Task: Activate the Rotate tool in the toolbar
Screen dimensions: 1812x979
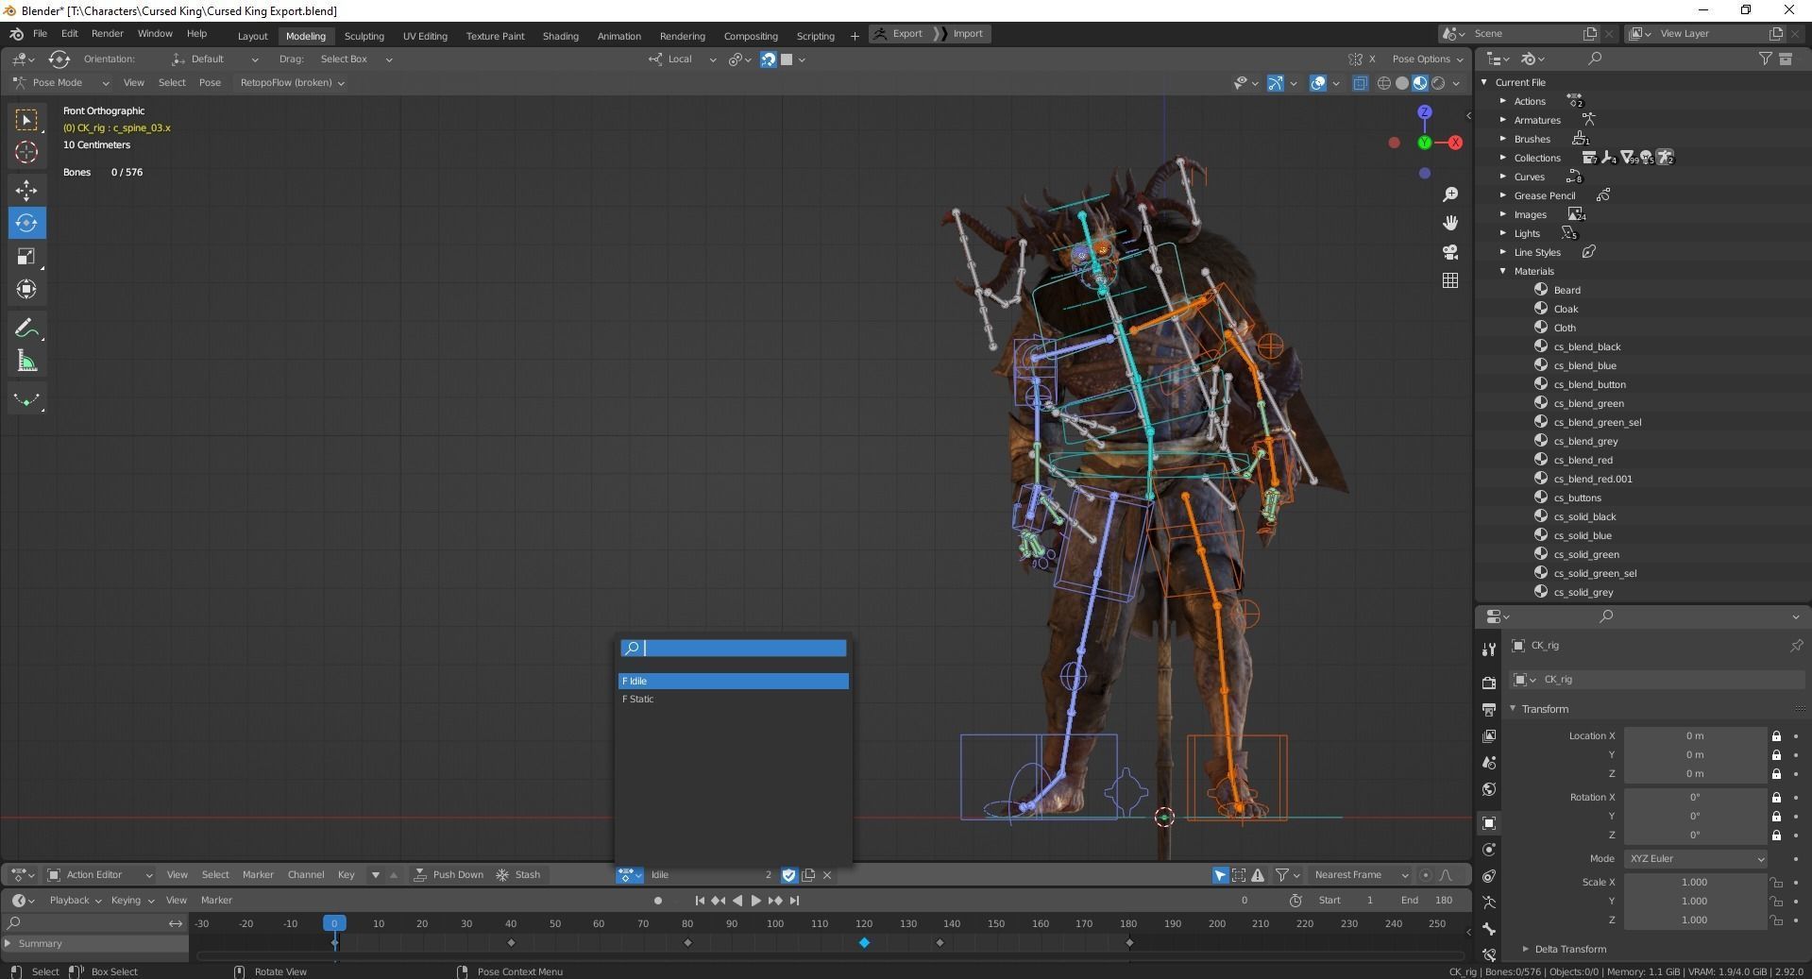Action: point(26,223)
